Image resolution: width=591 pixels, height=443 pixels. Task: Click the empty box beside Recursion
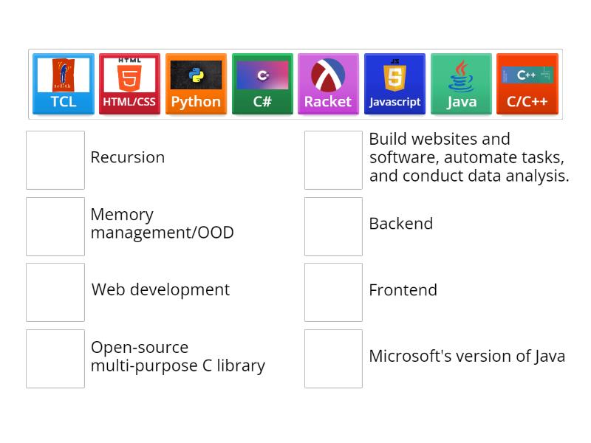point(55,160)
